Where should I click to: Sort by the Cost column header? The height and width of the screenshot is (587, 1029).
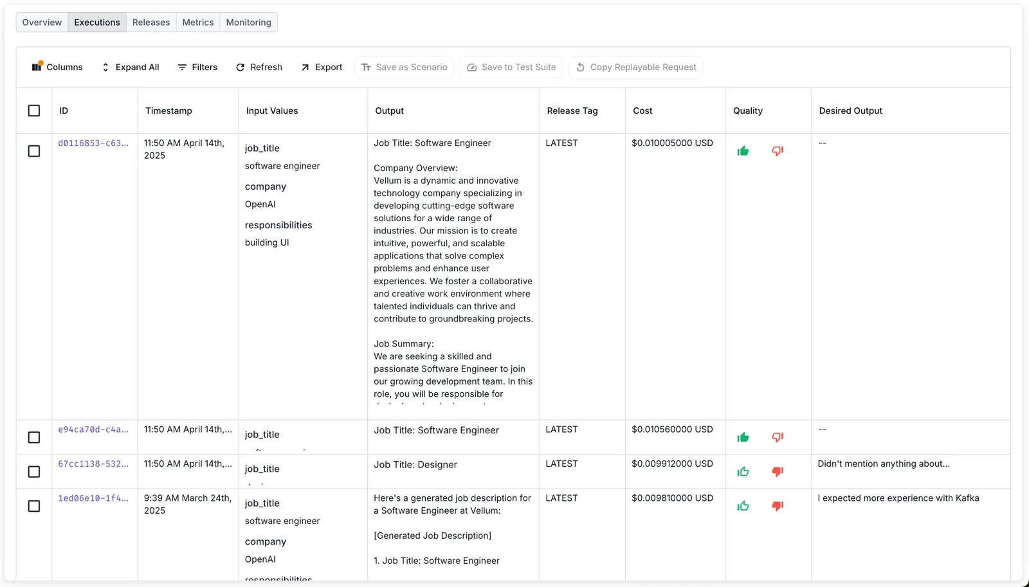click(x=642, y=111)
